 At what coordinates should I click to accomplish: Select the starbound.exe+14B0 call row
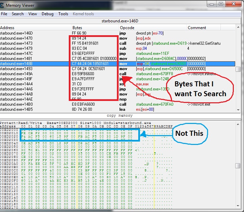pyautogui.click(x=118, y=104)
